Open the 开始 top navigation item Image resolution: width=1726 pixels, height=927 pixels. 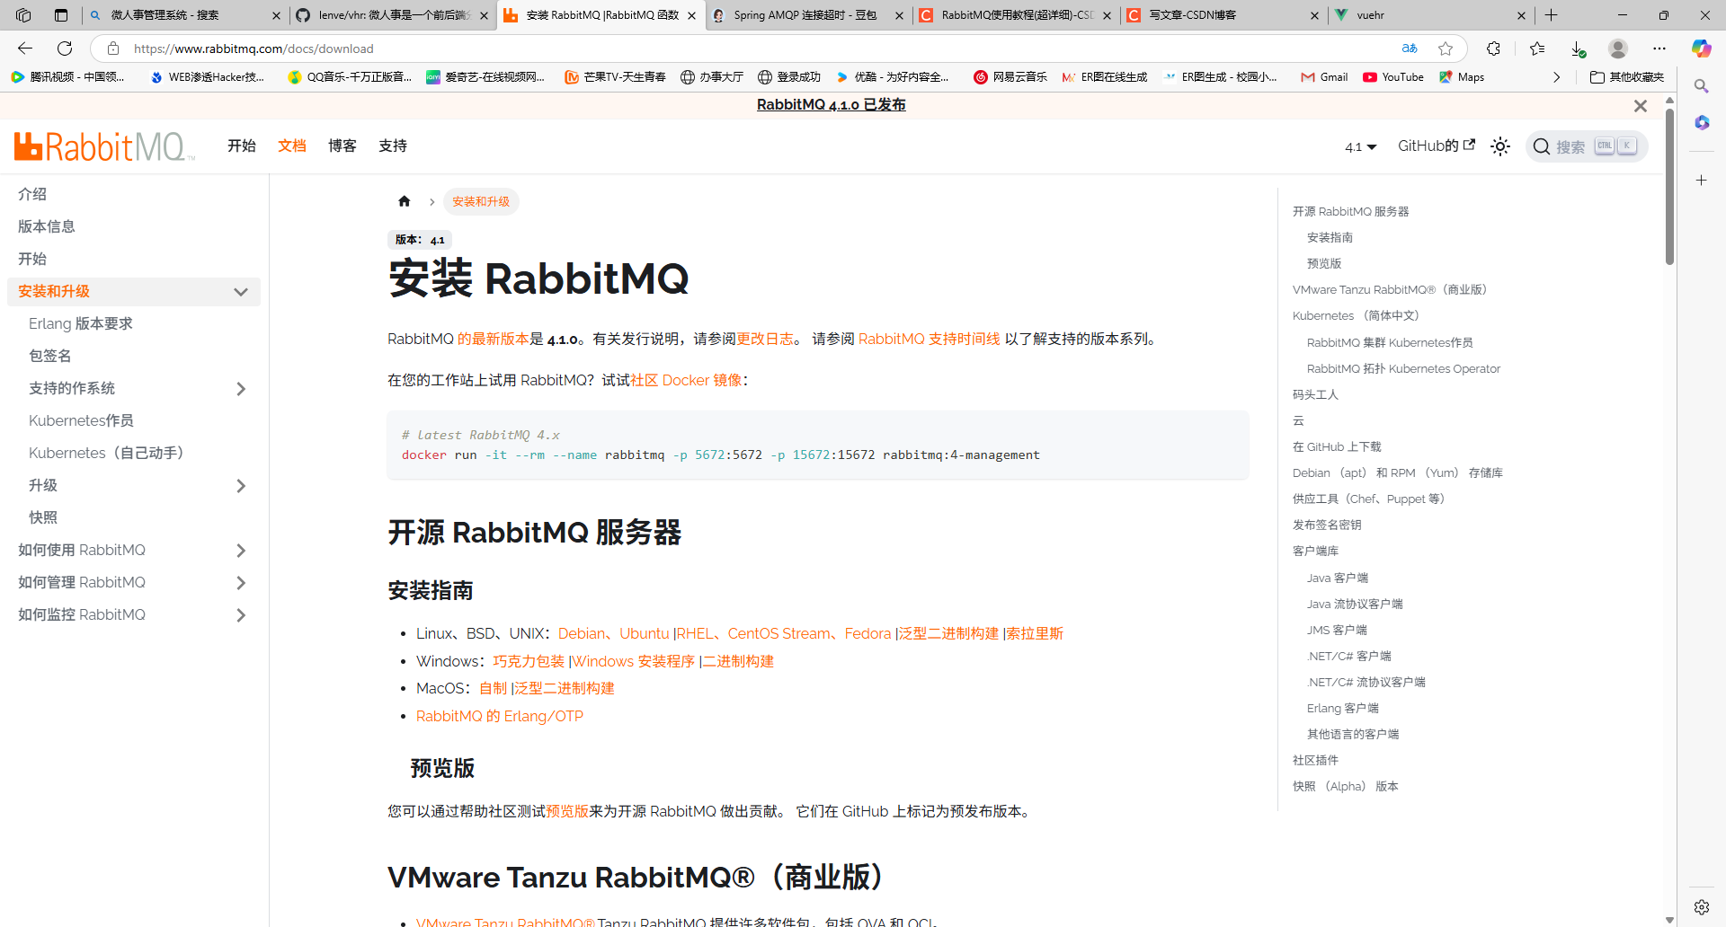tap(242, 146)
